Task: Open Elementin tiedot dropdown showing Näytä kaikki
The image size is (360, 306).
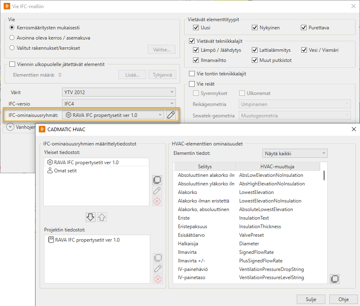Action: tap(294, 154)
